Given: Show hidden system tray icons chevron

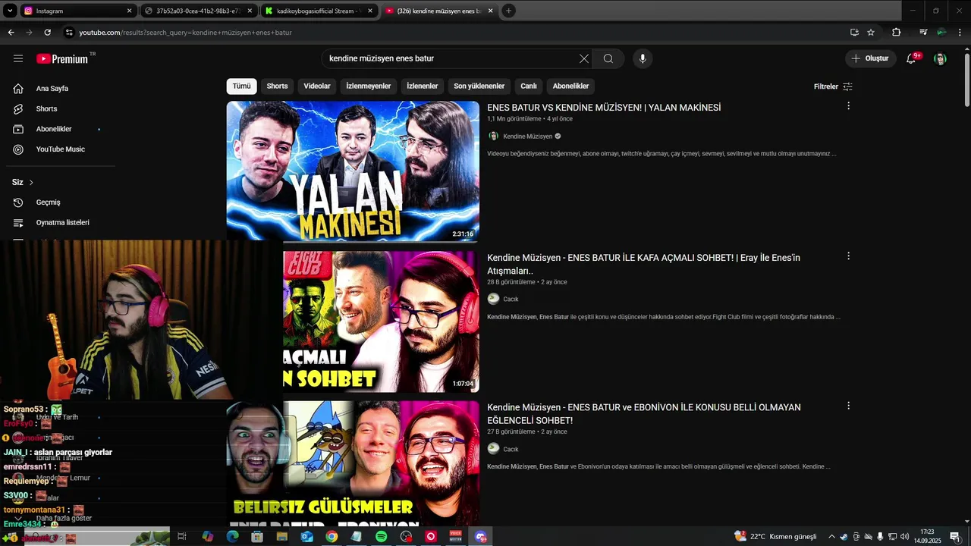Looking at the screenshot, I should coord(831,536).
